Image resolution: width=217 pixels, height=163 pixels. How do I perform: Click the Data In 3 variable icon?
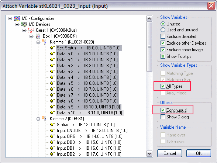(52, 72)
